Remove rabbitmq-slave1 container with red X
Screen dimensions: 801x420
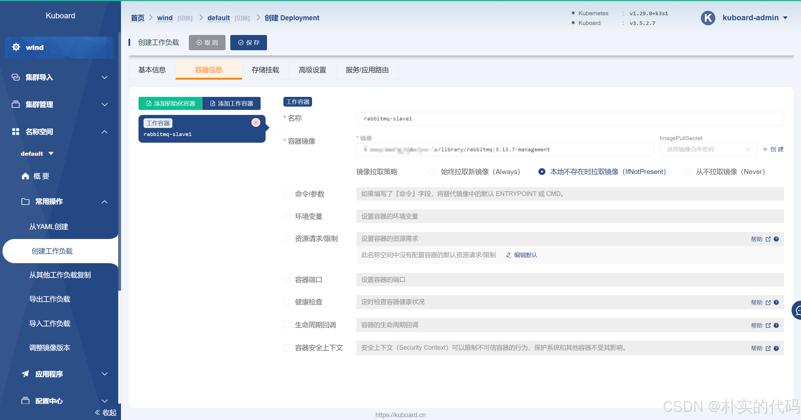pyautogui.click(x=256, y=123)
